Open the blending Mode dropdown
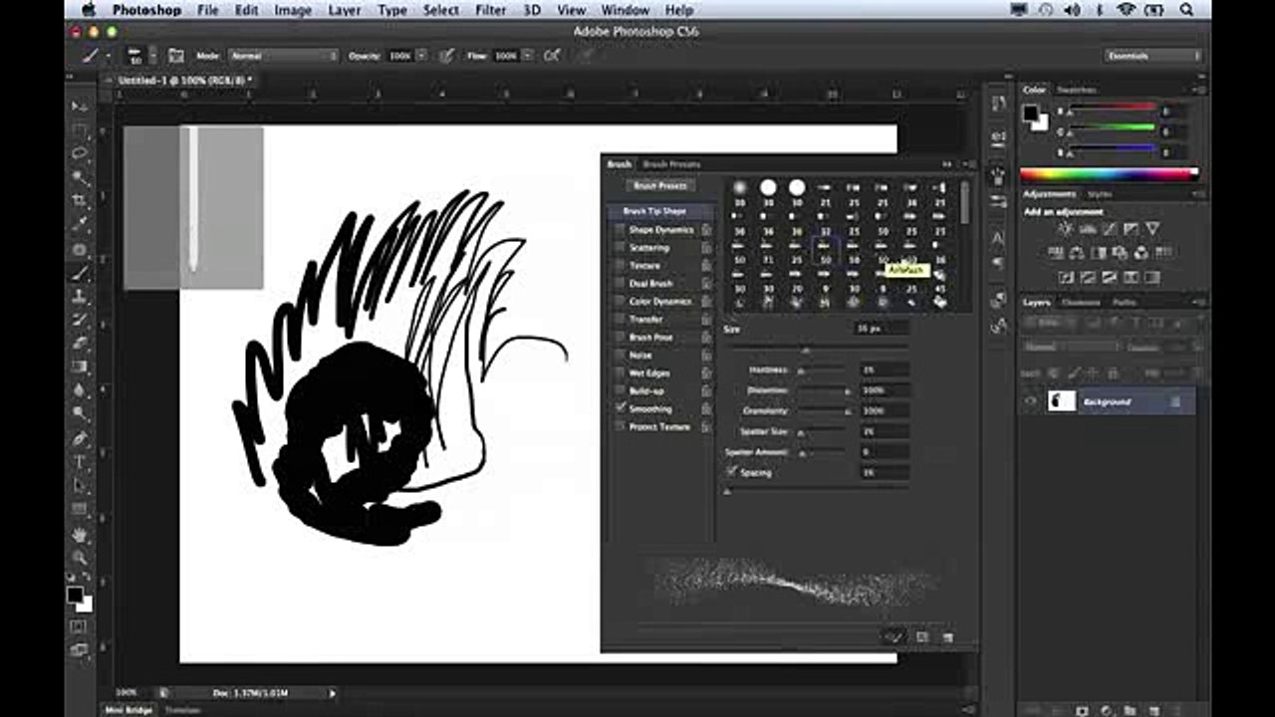Viewport: 1275px width, 717px height. tap(283, 56)
